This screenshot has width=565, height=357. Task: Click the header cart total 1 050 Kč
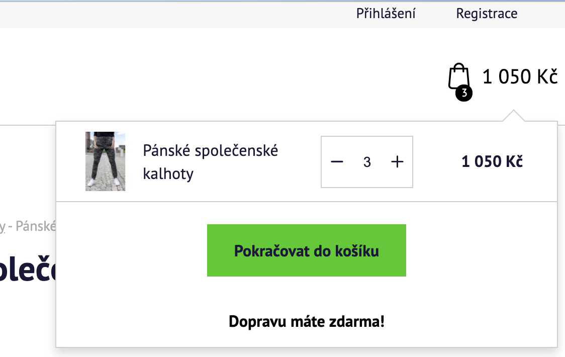[x=520, y=77]
